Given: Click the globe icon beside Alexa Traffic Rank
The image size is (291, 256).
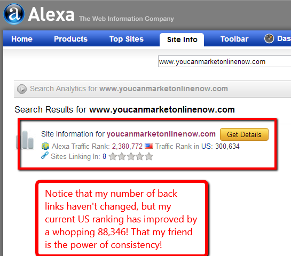Looking at the screenshot, I should [x=45, y=146].
